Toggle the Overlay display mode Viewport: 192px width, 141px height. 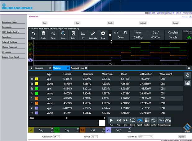(154, 121)
